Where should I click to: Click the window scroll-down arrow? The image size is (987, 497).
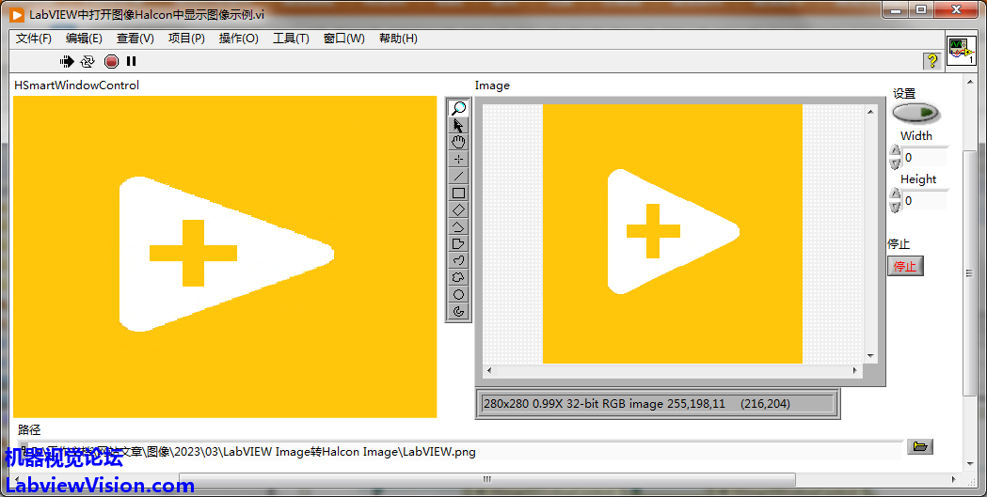969,464
